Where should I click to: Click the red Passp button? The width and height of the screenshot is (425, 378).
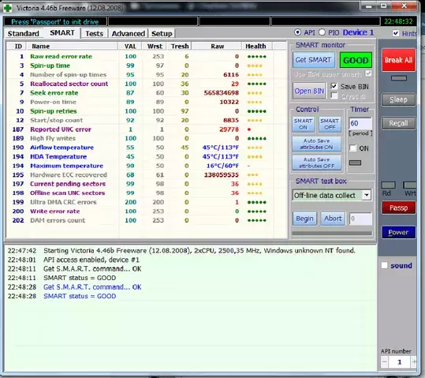pos(398,208)
